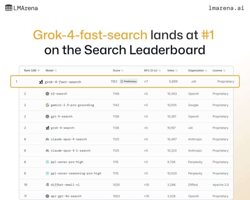Open the lmarena.ai link at top right
The image size is (250, 200).
pos(226,8)
